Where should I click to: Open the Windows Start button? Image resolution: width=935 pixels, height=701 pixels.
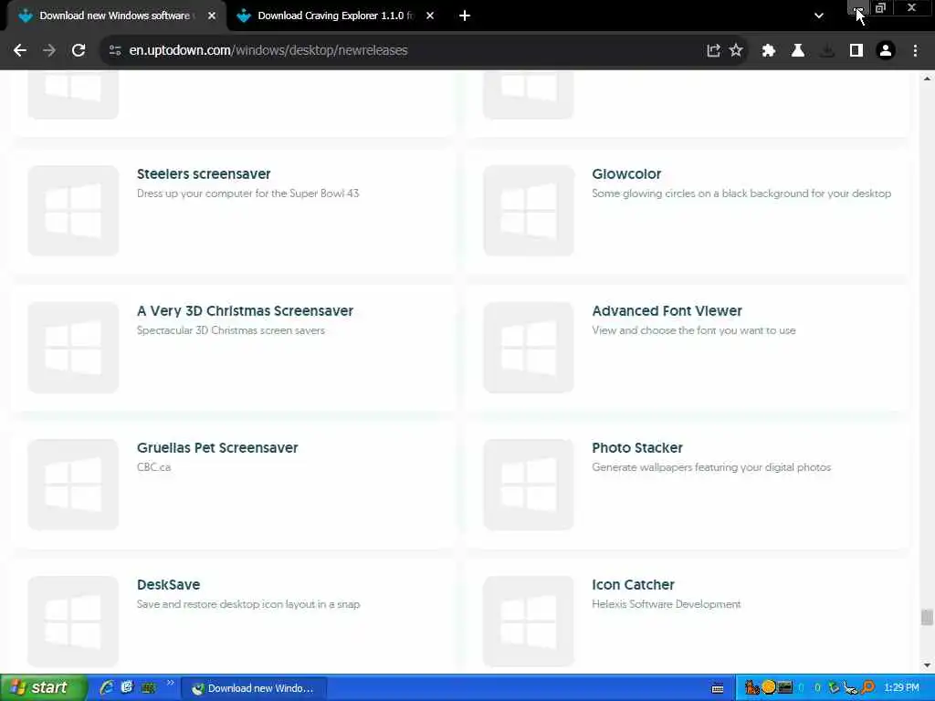44,688
